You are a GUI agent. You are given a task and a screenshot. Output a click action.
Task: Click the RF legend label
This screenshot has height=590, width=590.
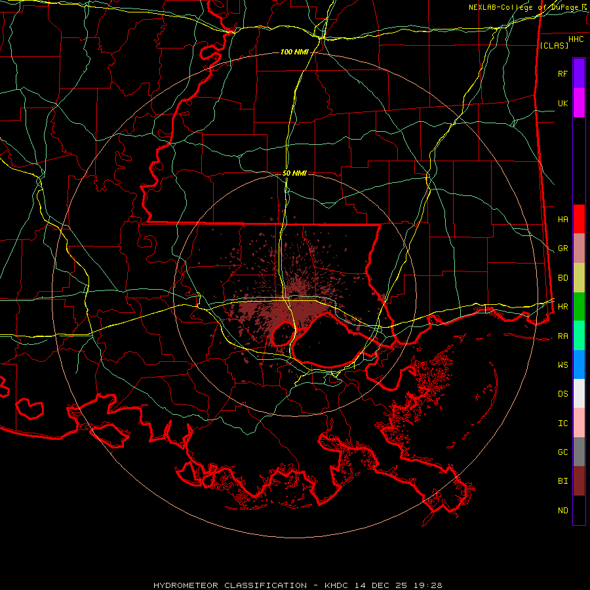click(562, 73)
